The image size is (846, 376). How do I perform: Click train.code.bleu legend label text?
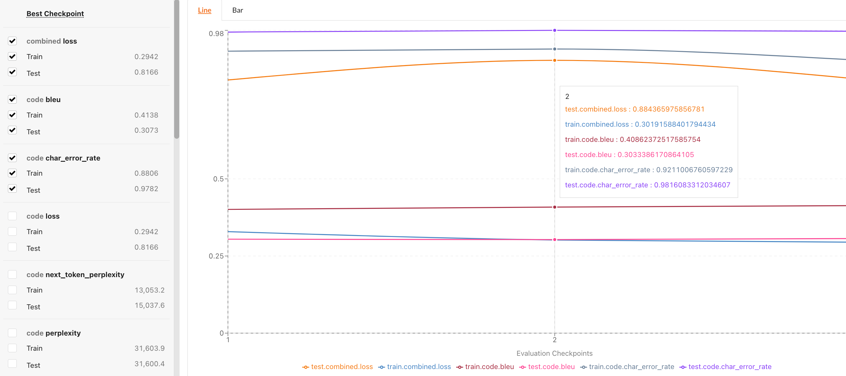click(489, 367)
